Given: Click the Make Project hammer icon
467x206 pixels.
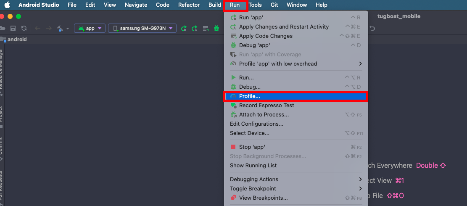Looking at the screenshot, I should (x=61, y=28).
